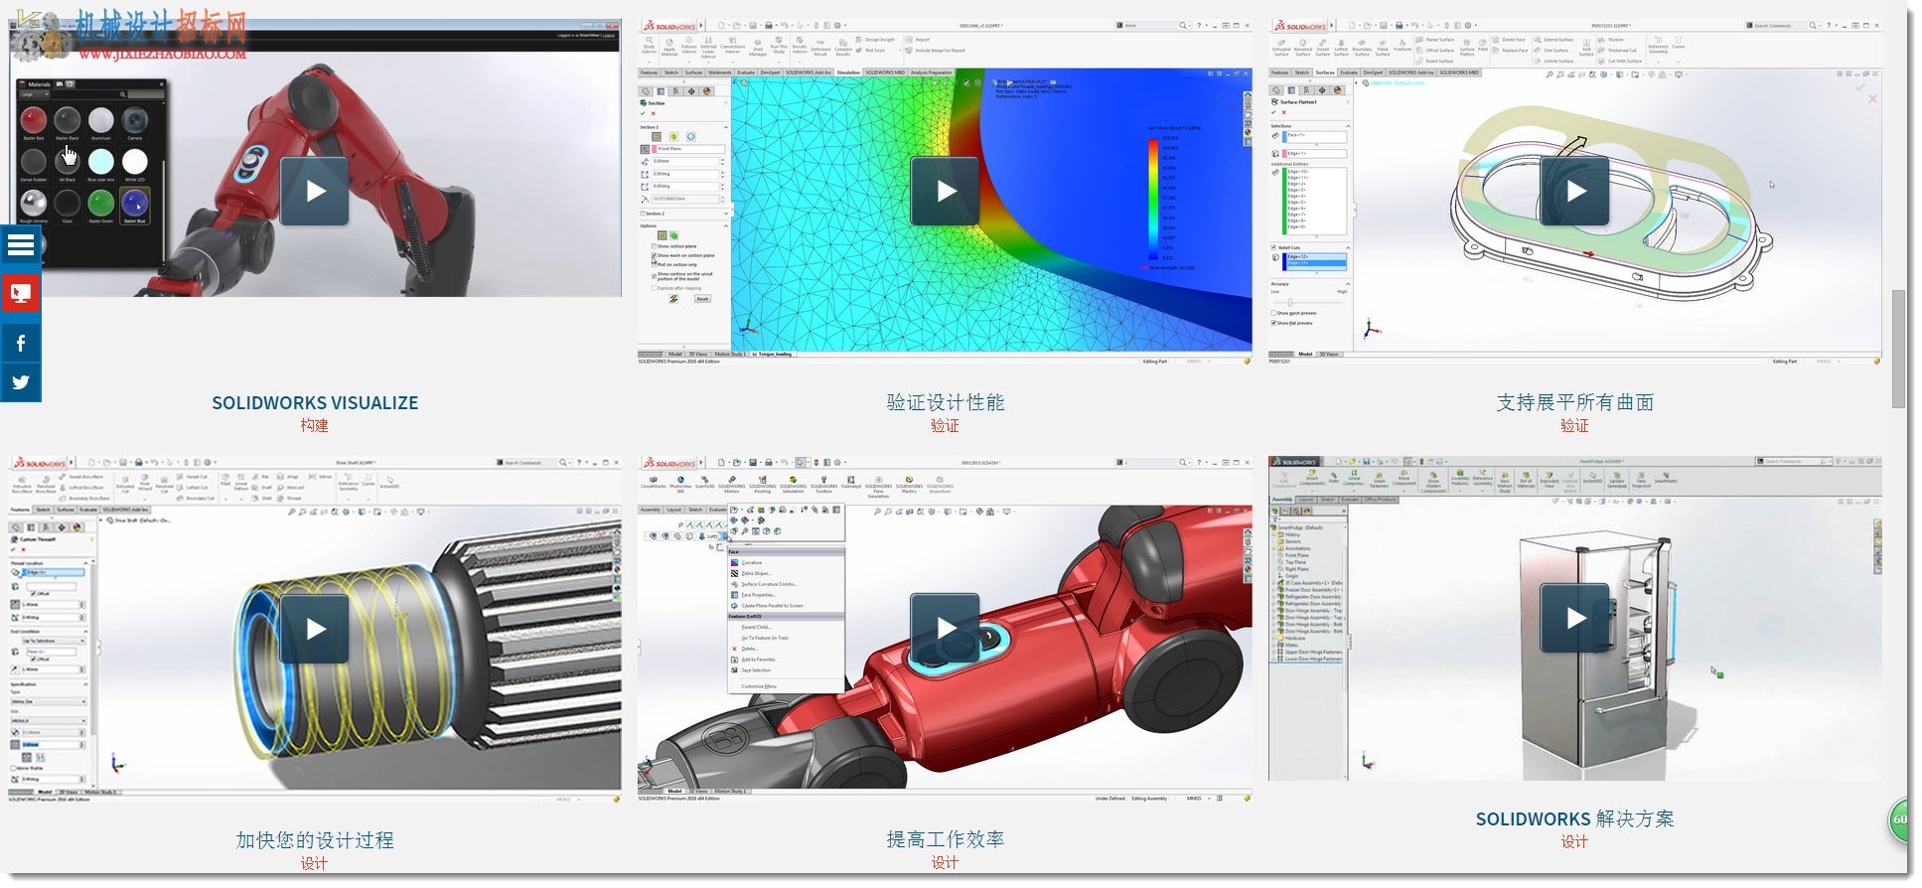
Task: Open the 加快您的设计过程 title link
Action: (x=315, y=840)
